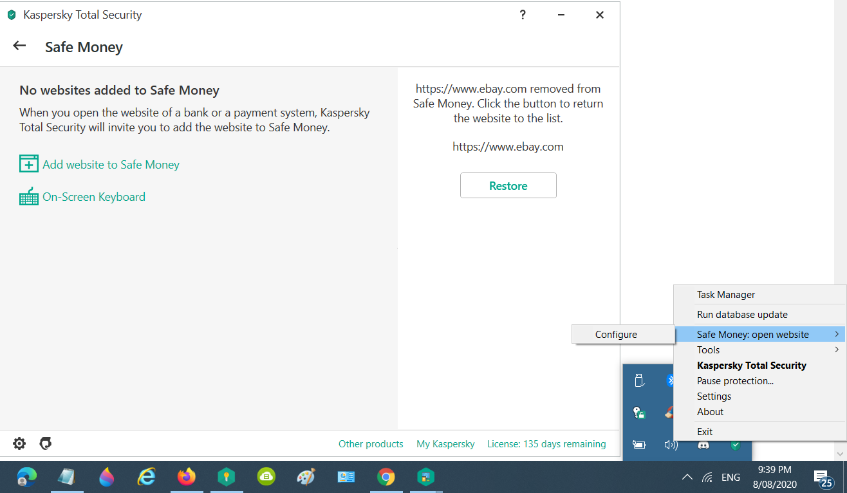
Task: Click the Safely Remove Hardware USB tray icon
Action: (x=639, y=380)
